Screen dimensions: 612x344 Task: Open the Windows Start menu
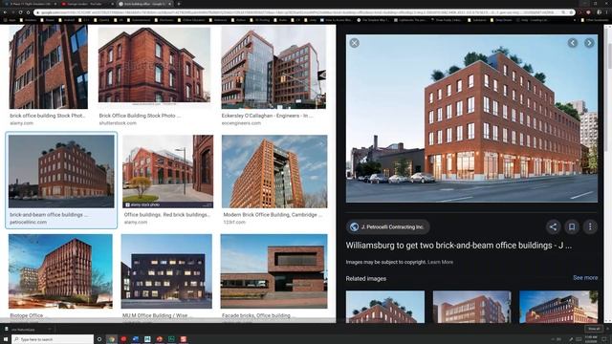tap(6, 339)
